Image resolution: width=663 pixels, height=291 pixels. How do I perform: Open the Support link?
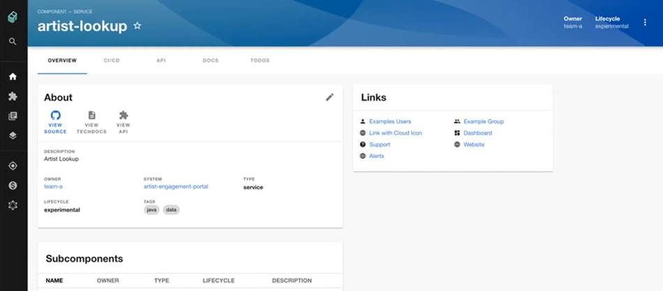380,144
